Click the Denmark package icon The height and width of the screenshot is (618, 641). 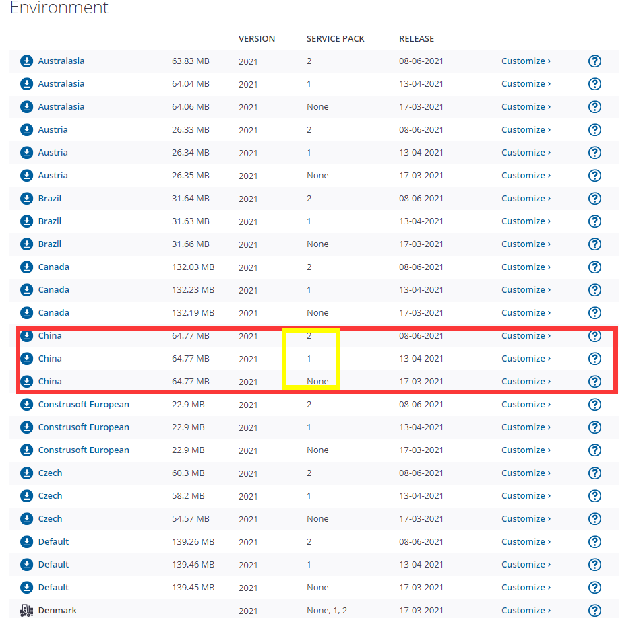click(x=26, y=611)
